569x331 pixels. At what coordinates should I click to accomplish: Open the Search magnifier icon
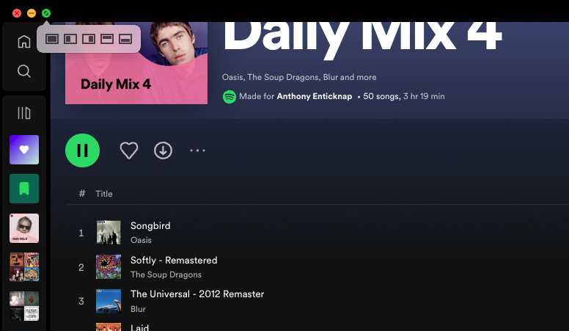pyautogui.click(x=24, y=71)
